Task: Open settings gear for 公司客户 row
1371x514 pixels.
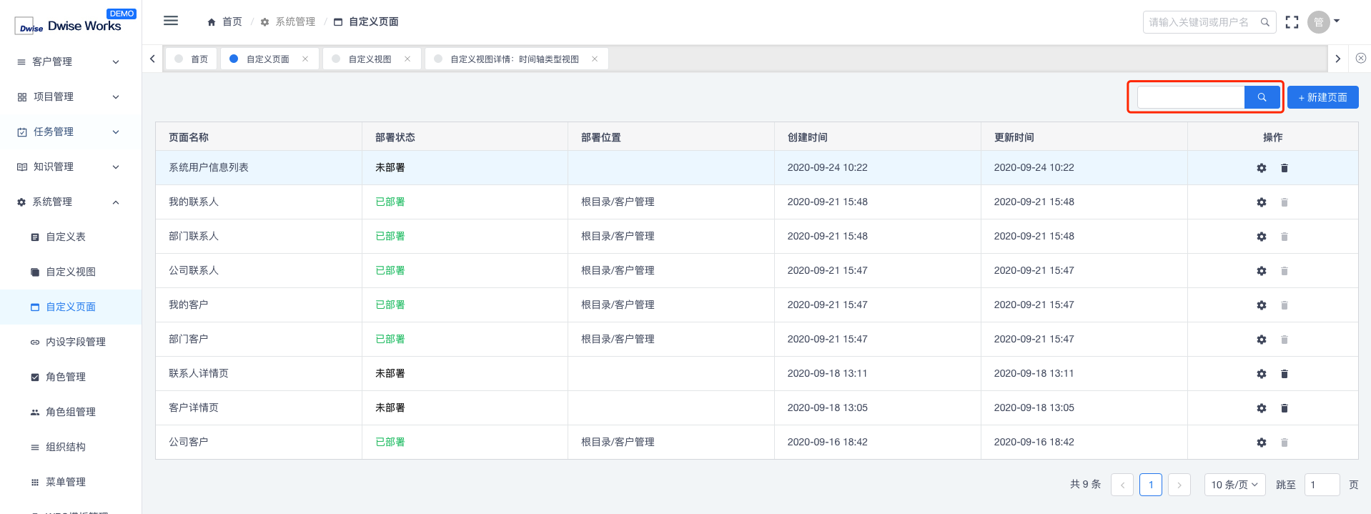Action: pos(1262,443)
